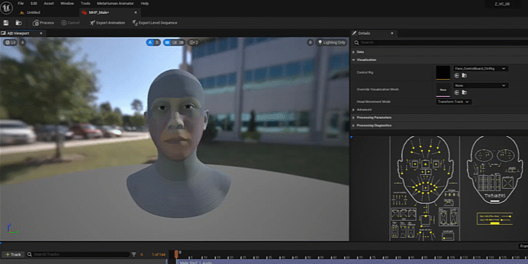Click the Cancel button
Image resolution: width=528 pixels, height=264 pixels.
tap(70, 23)
